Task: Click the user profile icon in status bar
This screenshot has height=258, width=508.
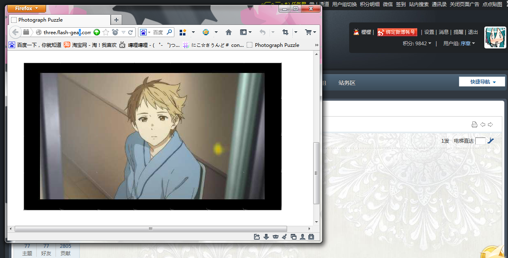Action: (302, 237)
